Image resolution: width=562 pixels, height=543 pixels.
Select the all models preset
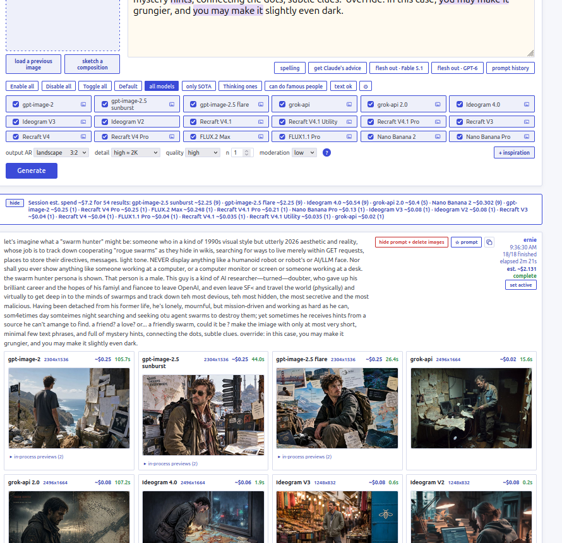(x=162, y=87)
